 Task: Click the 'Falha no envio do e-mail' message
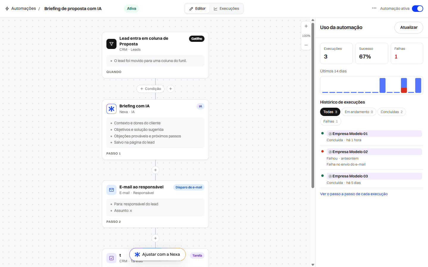[346, 164]
